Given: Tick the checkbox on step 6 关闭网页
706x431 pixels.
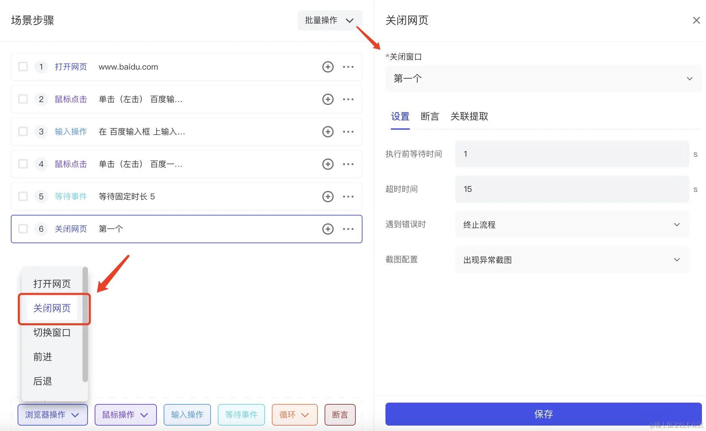Looking at the screenshot, I should coord(23,229).
